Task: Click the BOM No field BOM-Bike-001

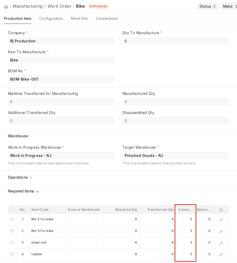Action: [61, 79]
